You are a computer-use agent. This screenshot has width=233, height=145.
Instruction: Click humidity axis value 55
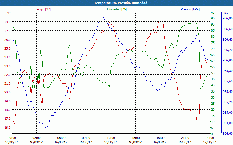213,67
